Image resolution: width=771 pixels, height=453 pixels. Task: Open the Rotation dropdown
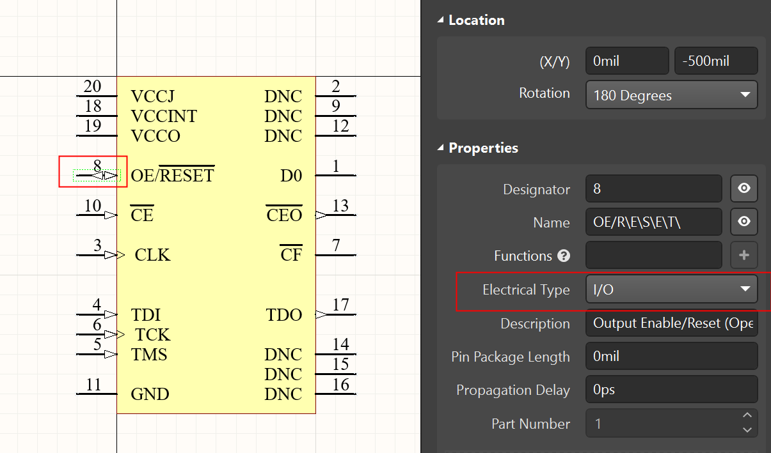tap(671, 95)
